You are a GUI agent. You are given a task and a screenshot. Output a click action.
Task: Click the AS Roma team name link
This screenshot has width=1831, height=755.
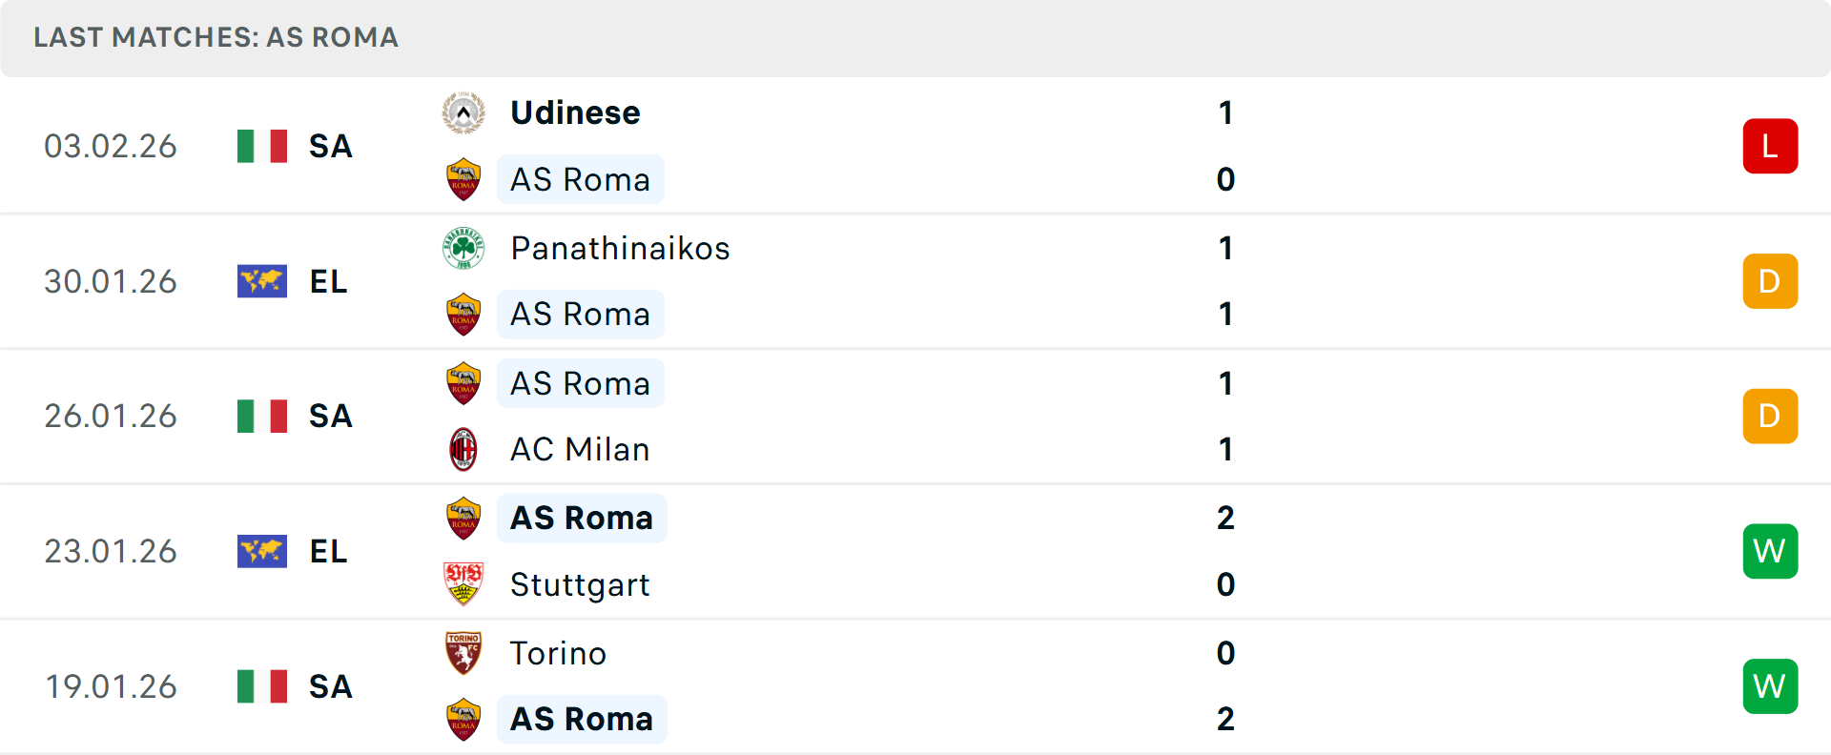click(580, 179)
